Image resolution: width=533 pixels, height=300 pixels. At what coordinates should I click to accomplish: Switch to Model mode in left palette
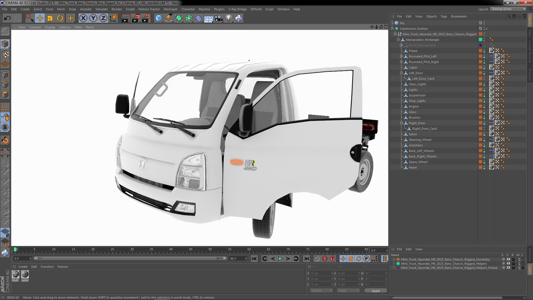pos(5,44)
